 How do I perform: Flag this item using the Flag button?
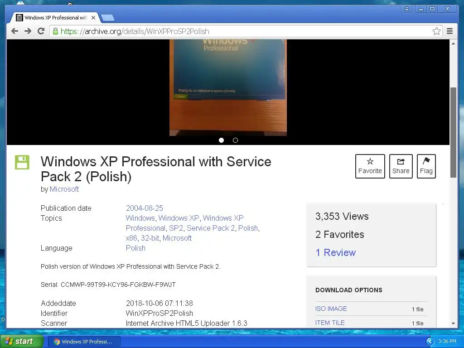(426, 166)
